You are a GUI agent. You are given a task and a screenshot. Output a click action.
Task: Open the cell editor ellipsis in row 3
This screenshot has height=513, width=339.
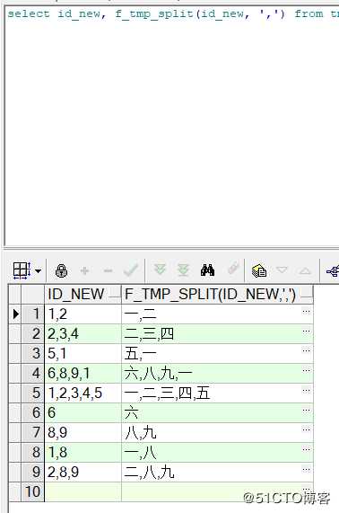pos(306,350)
